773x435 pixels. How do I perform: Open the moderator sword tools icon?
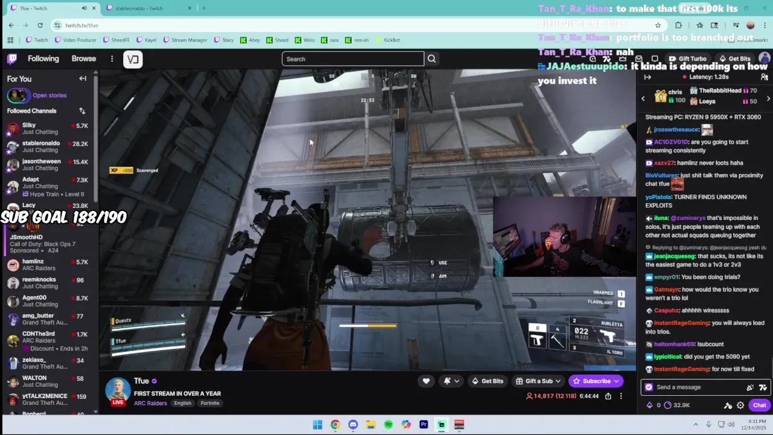click(728, 405)
